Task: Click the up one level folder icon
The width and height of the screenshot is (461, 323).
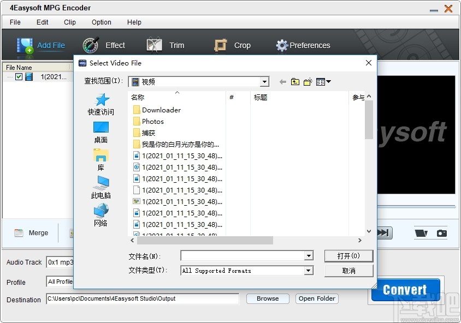Action: [x=295, y=81]
